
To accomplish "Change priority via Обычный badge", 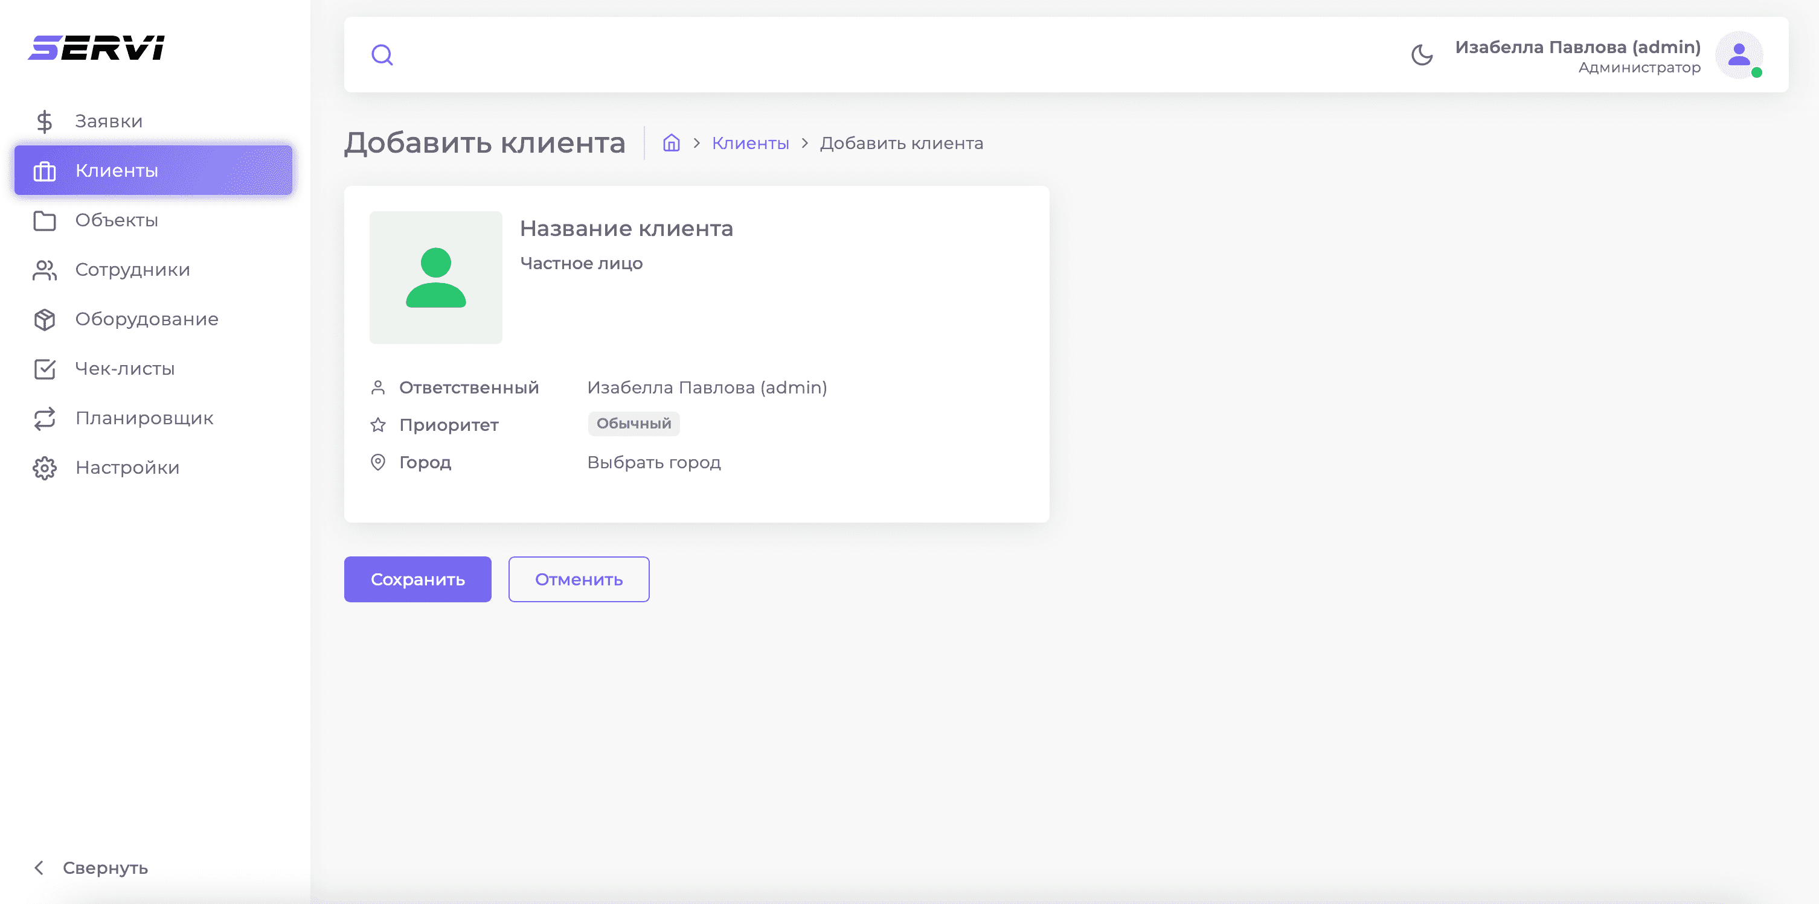I will click(634, 424).
